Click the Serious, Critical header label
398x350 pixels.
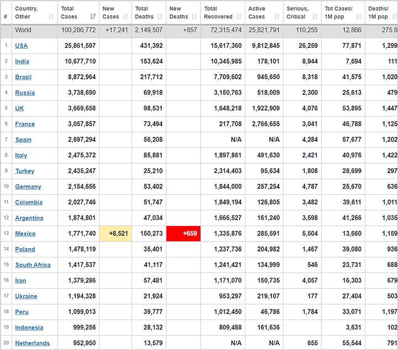click(297, 13)
